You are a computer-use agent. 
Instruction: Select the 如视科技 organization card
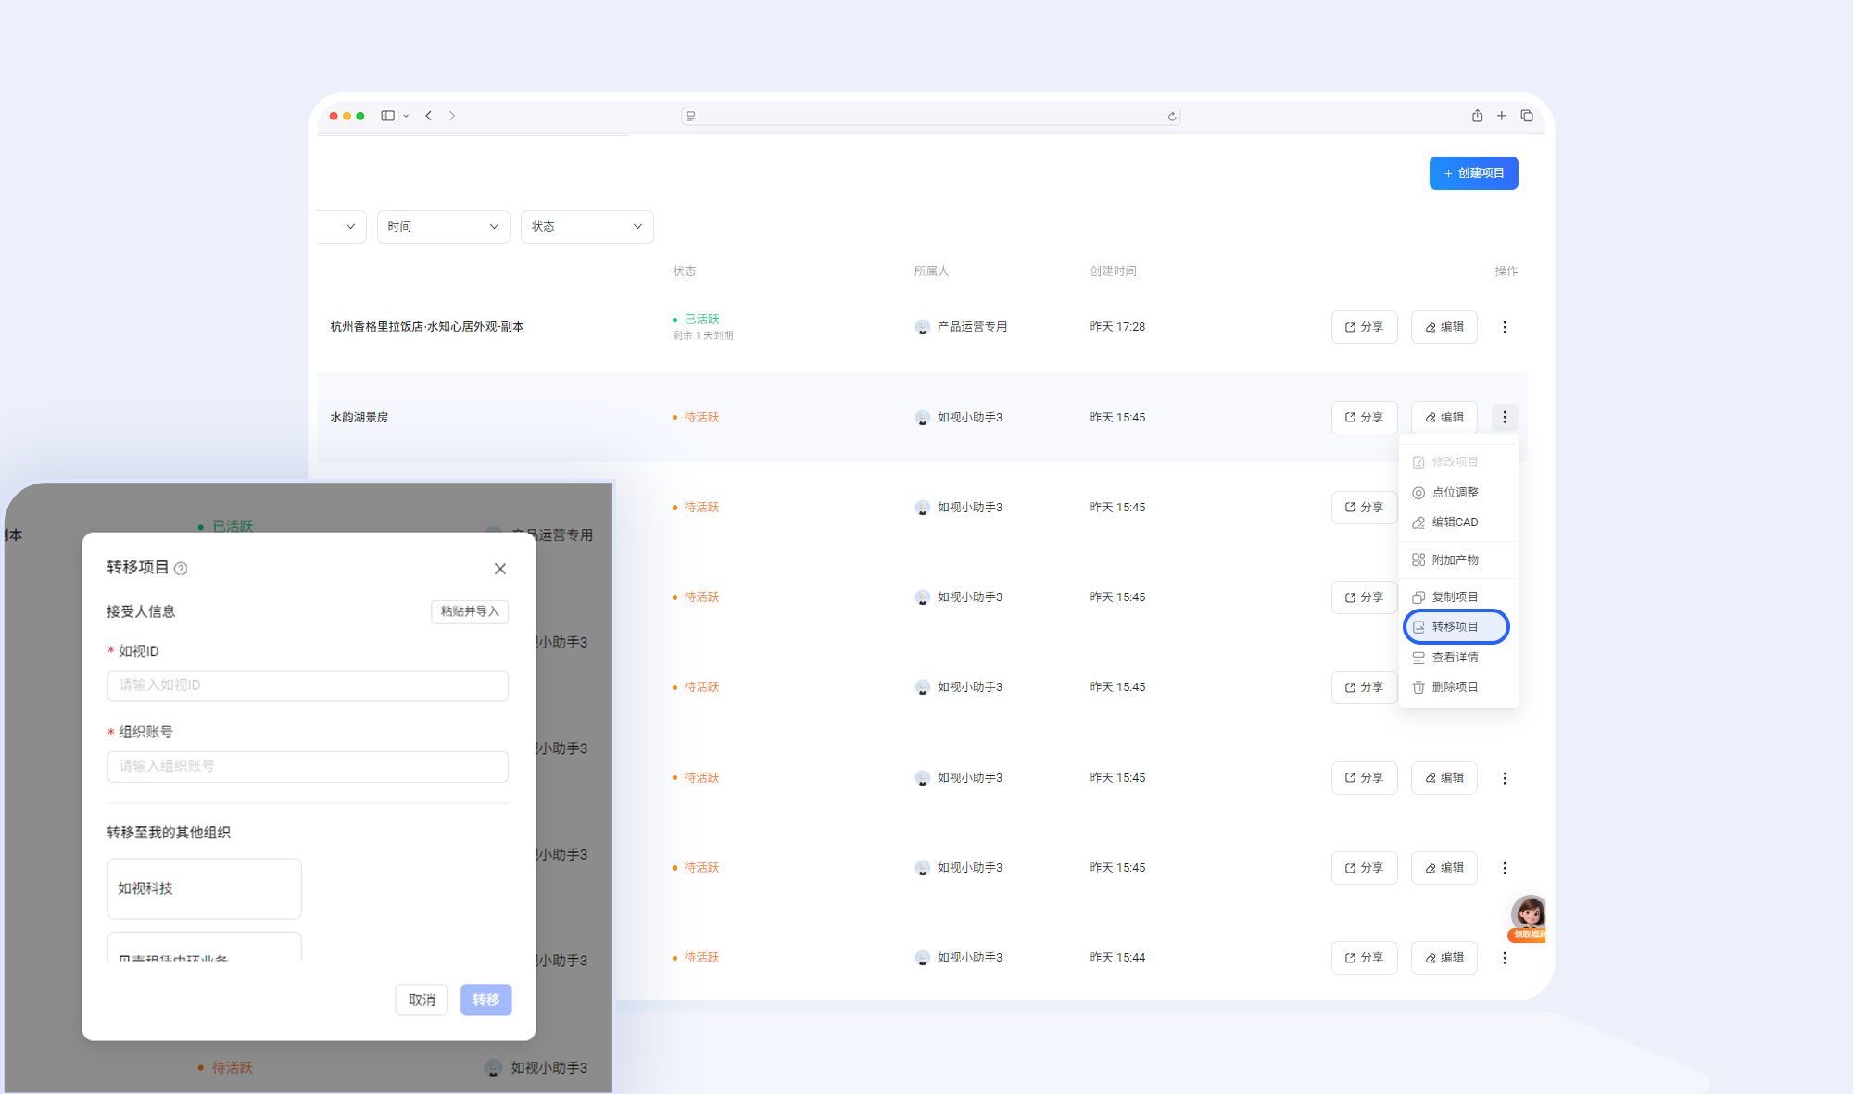(x=205, y=888)
